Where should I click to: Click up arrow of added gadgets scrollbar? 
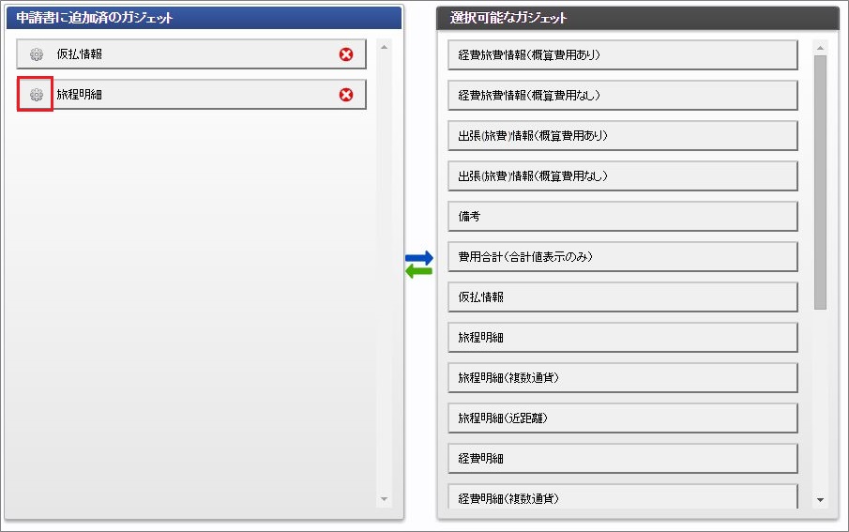click(384, 47)
